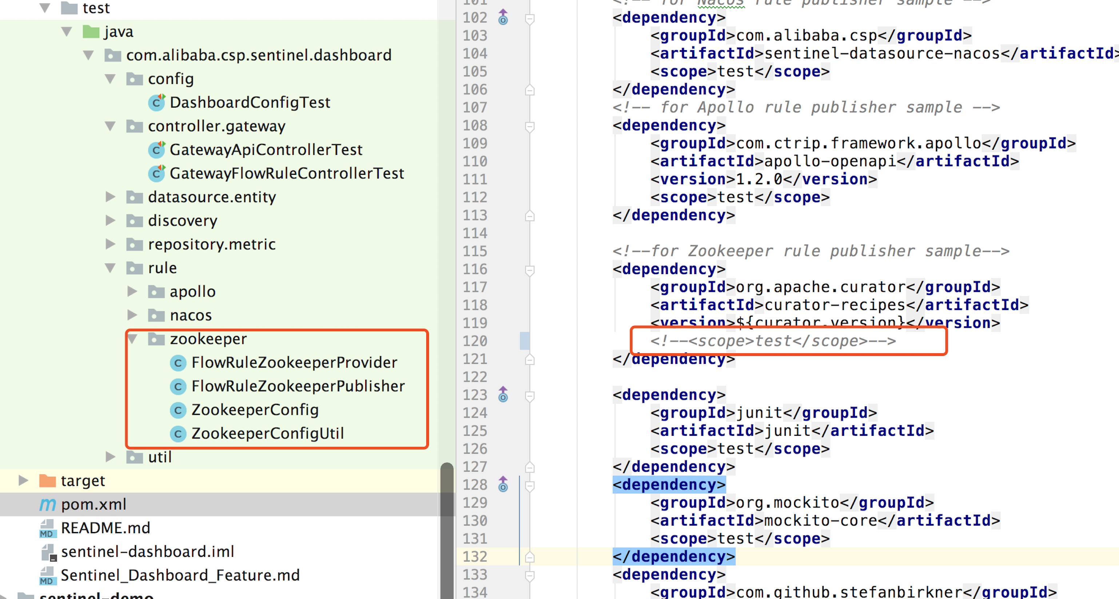Viewport: 1119px width, 599px height.
Task: Collapse controller.gateway package
Action: pyautogui.click(x=110, y=126)
